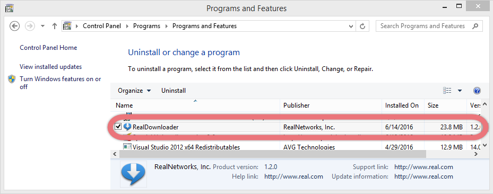Click the change view icon
The height and width of the screenshot is (194, 493).
(x=447, y=91)
